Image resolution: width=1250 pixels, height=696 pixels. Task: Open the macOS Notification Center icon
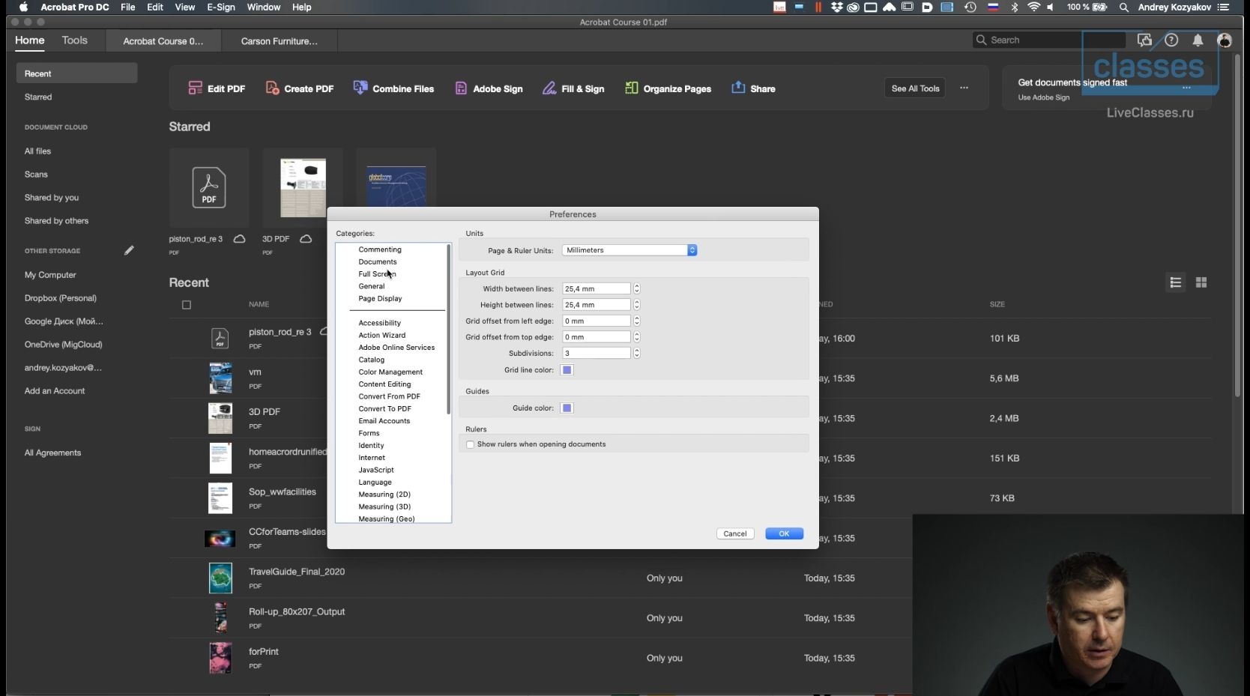click(x=1223, y=7)
